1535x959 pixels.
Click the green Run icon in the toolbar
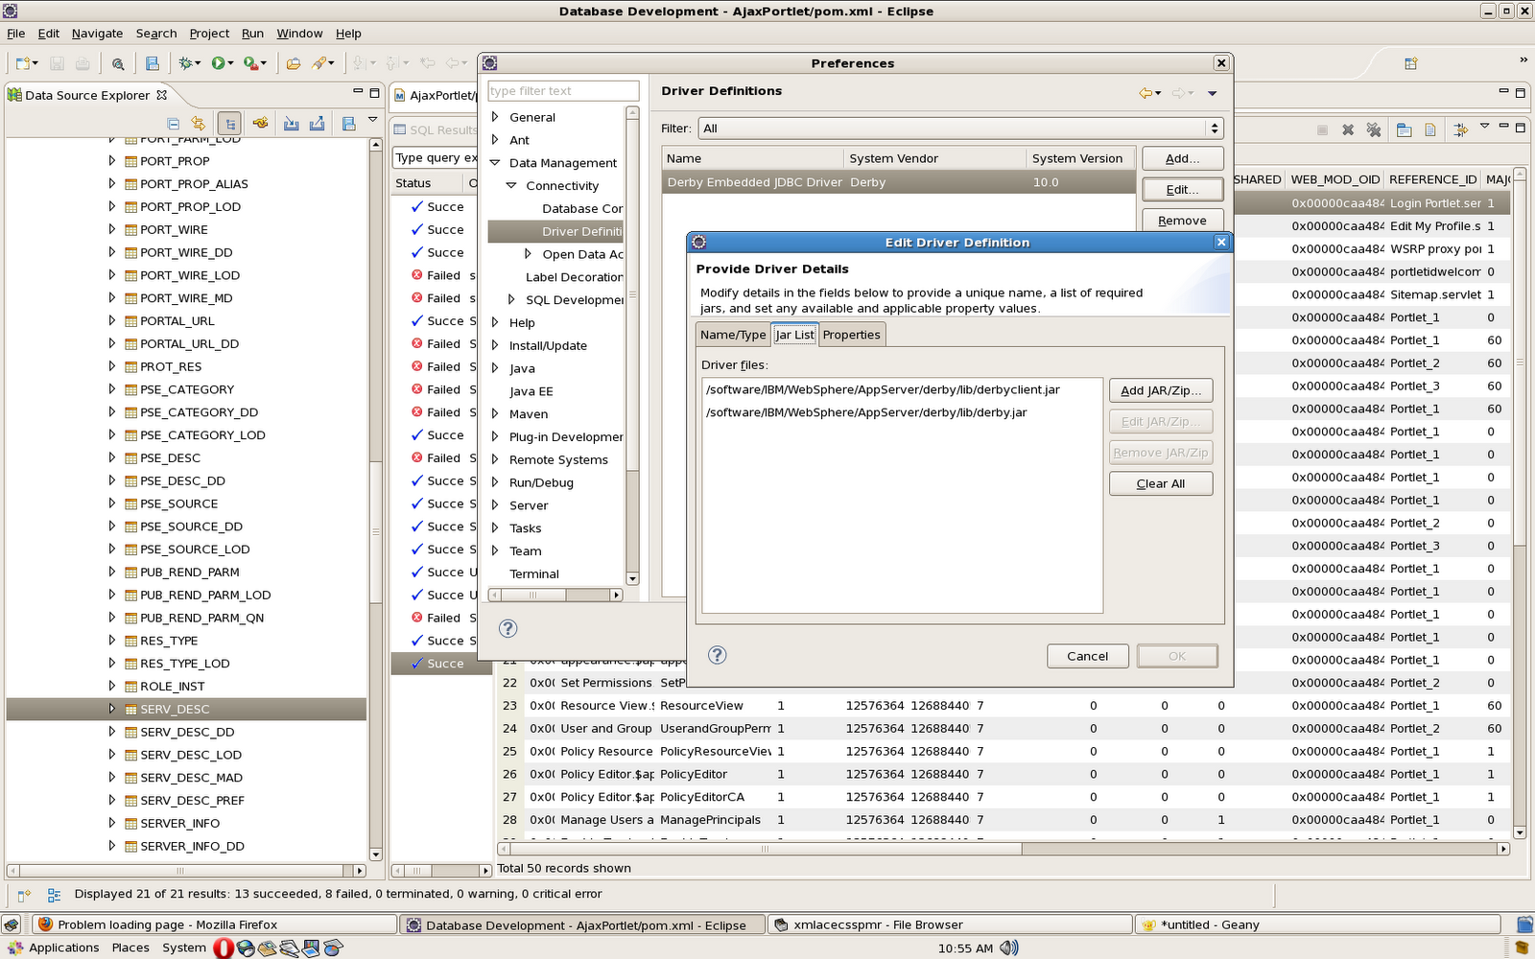tap(219, 63)
